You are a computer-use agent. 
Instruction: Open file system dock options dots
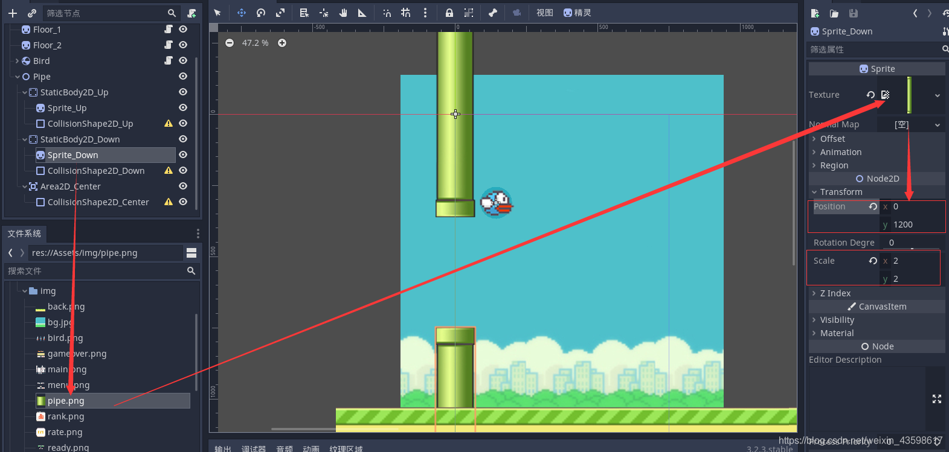[198, 234]
